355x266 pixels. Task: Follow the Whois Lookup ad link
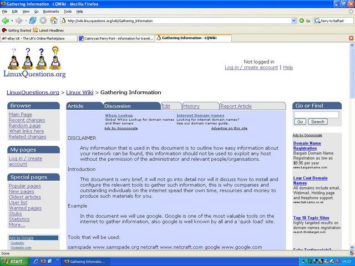119,115
